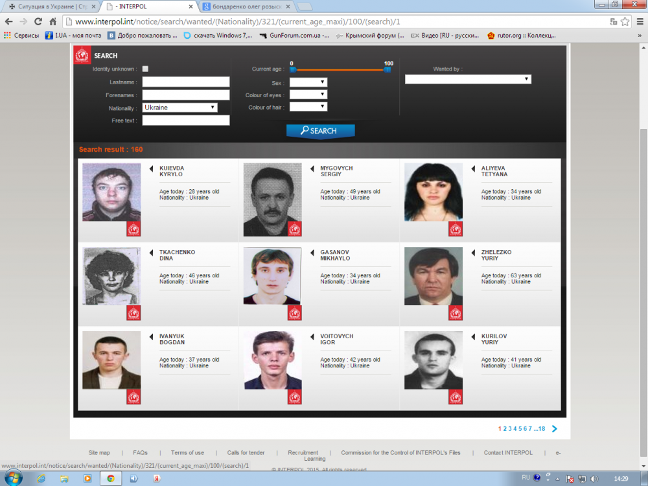Go to the browser home page

click(x=53, y=21)
